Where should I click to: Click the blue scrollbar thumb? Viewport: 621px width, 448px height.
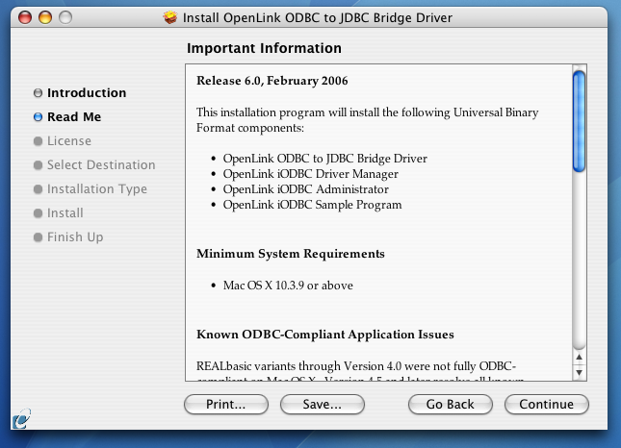pos(579,121)
